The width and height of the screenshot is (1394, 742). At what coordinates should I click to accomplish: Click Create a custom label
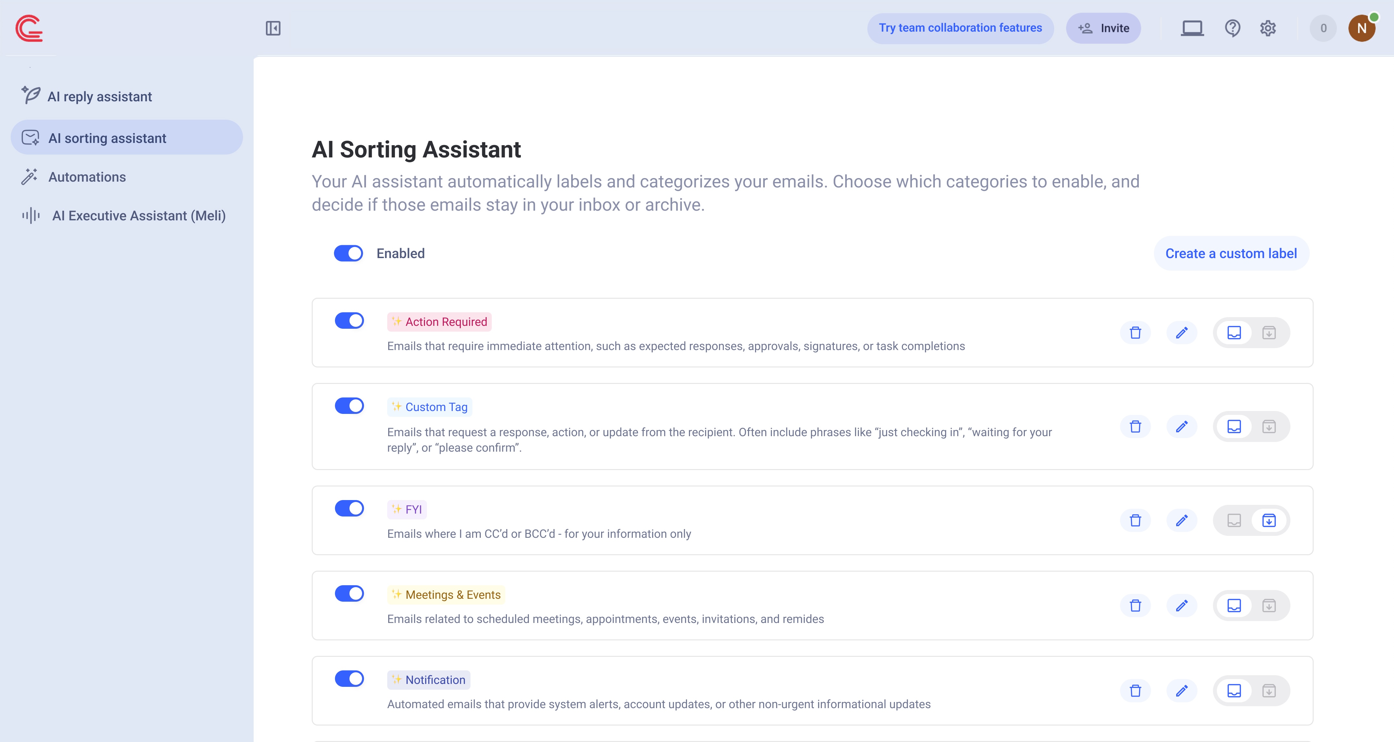pyautogui.click(x=1231, y=253)
